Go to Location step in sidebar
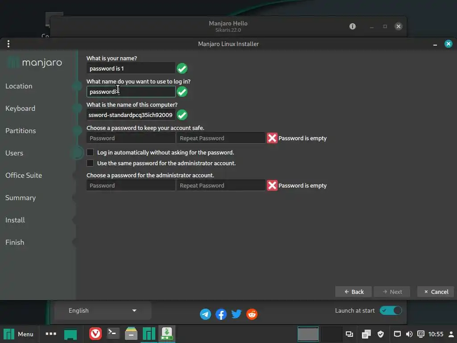Viewport: 457px width, 343px height. (19, 86)
